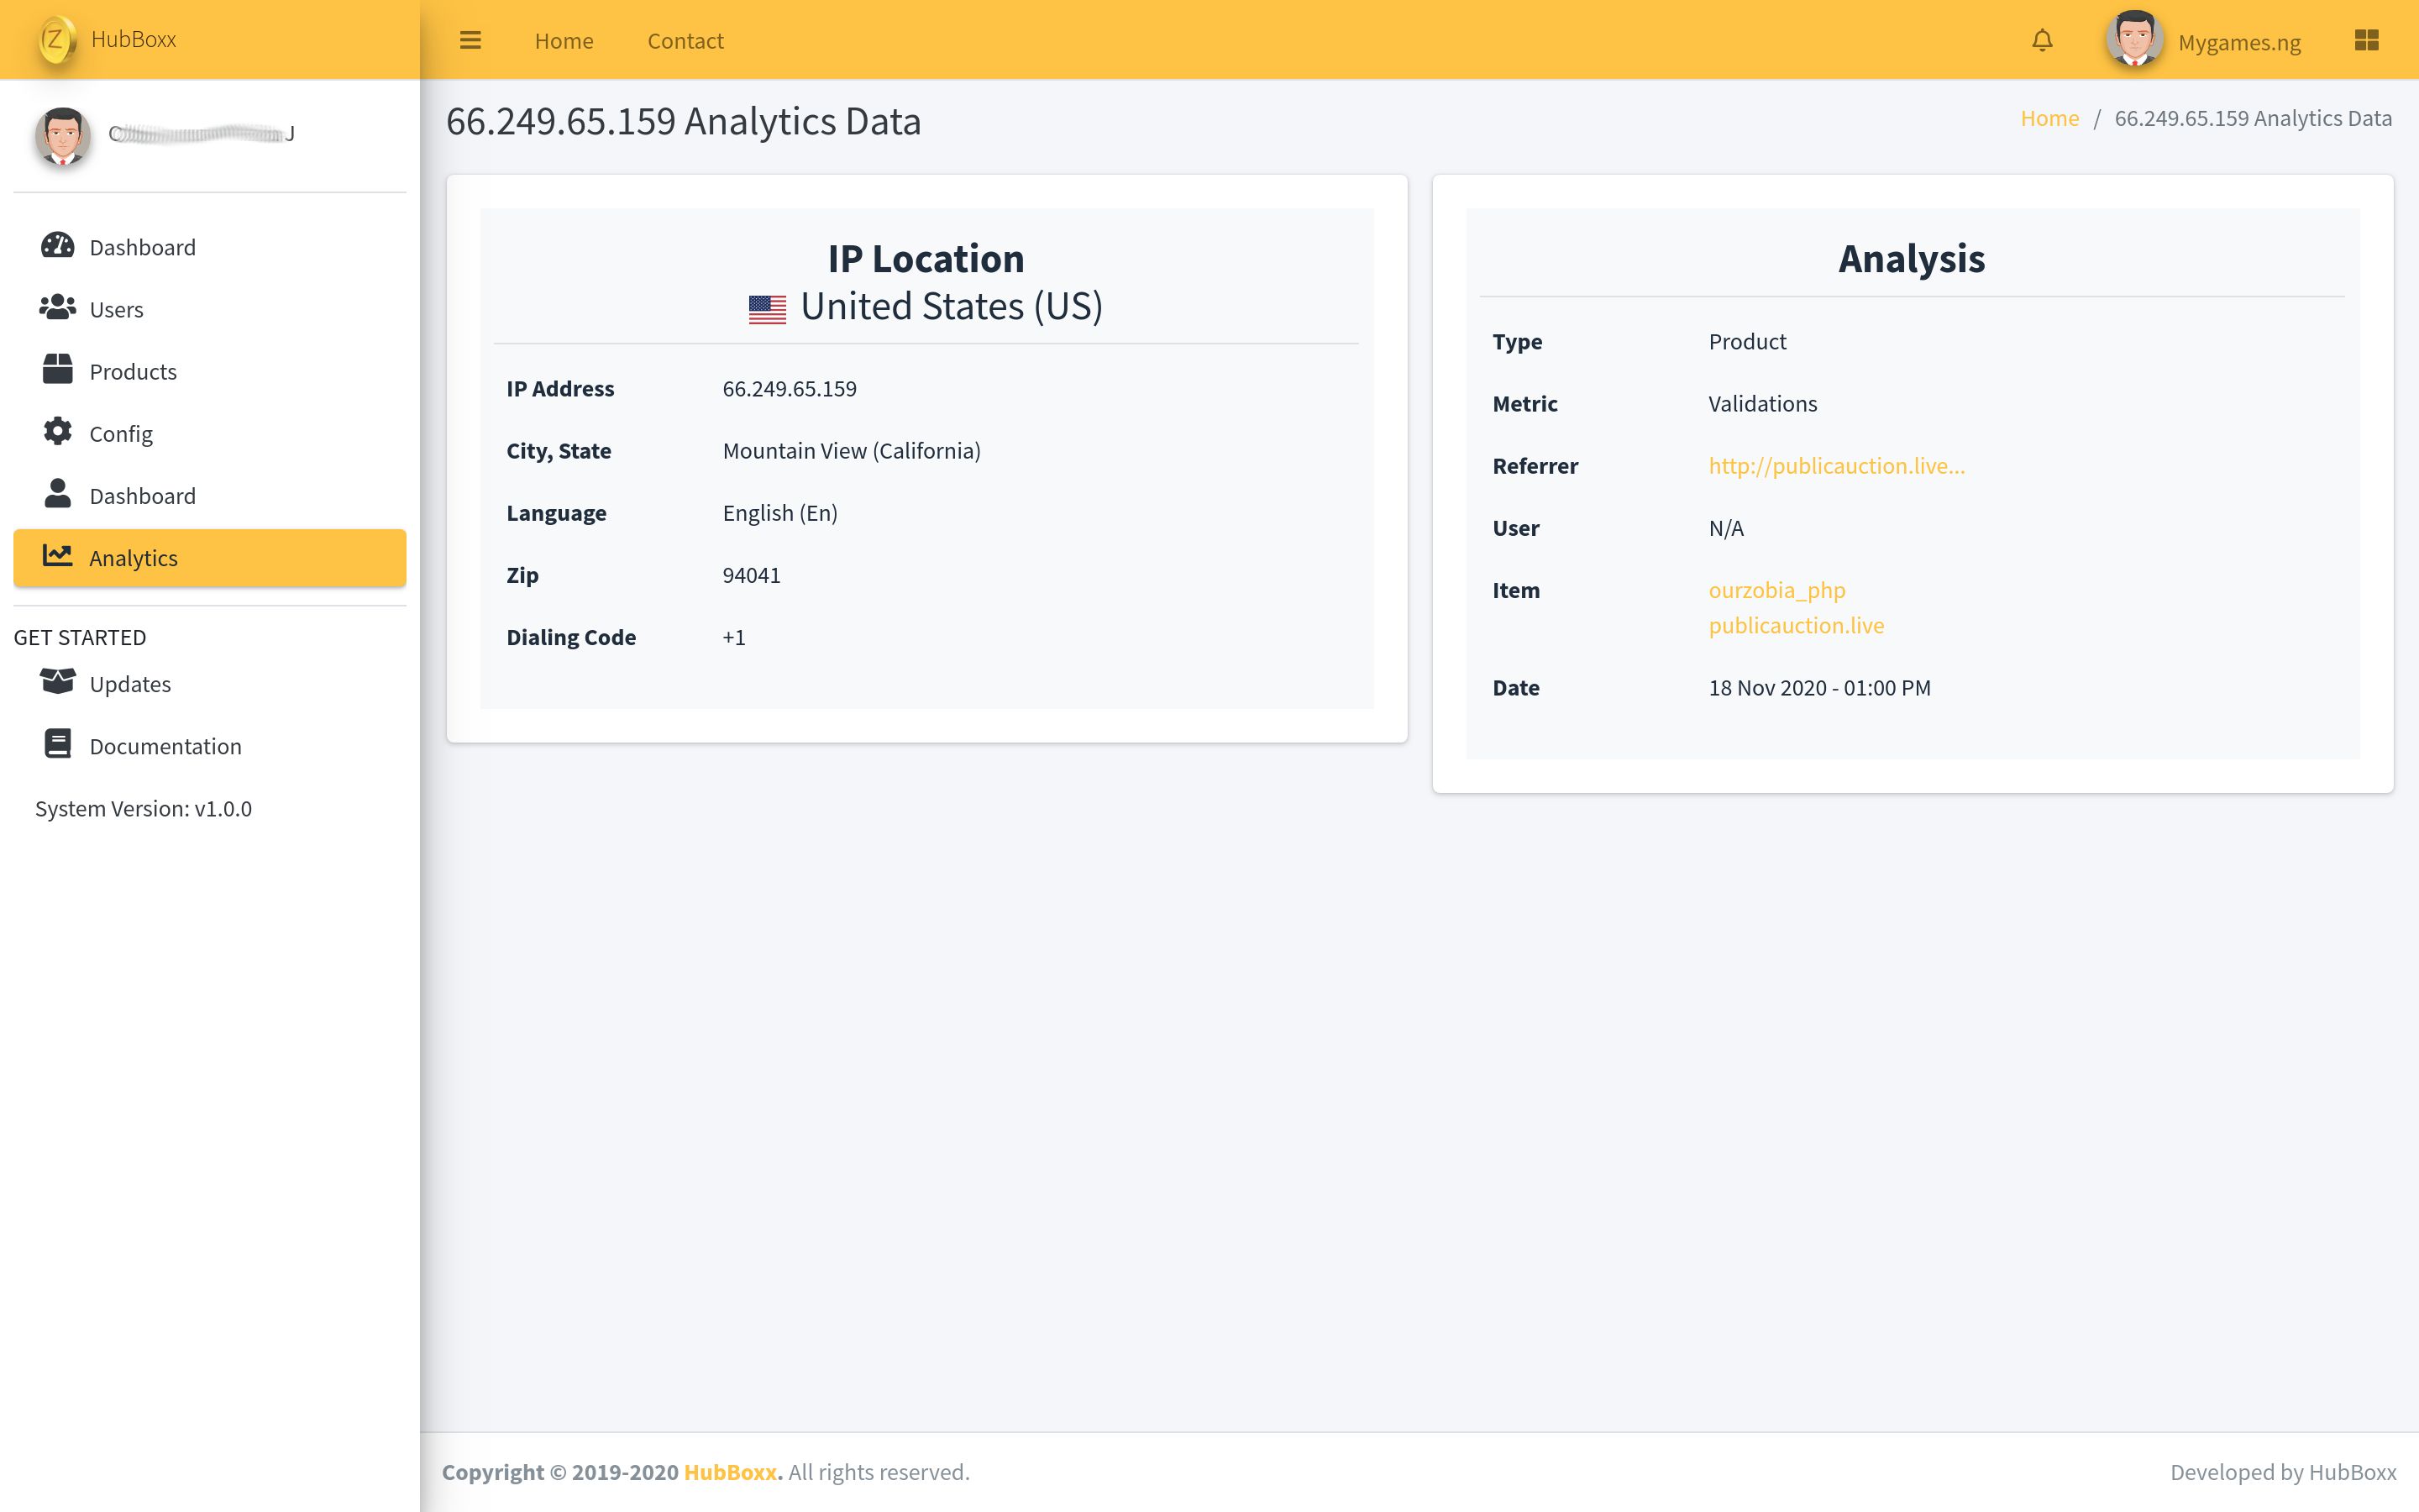2419x1512 pixels.
Task: Click the Users group icon
Action: tap(57, 308)
